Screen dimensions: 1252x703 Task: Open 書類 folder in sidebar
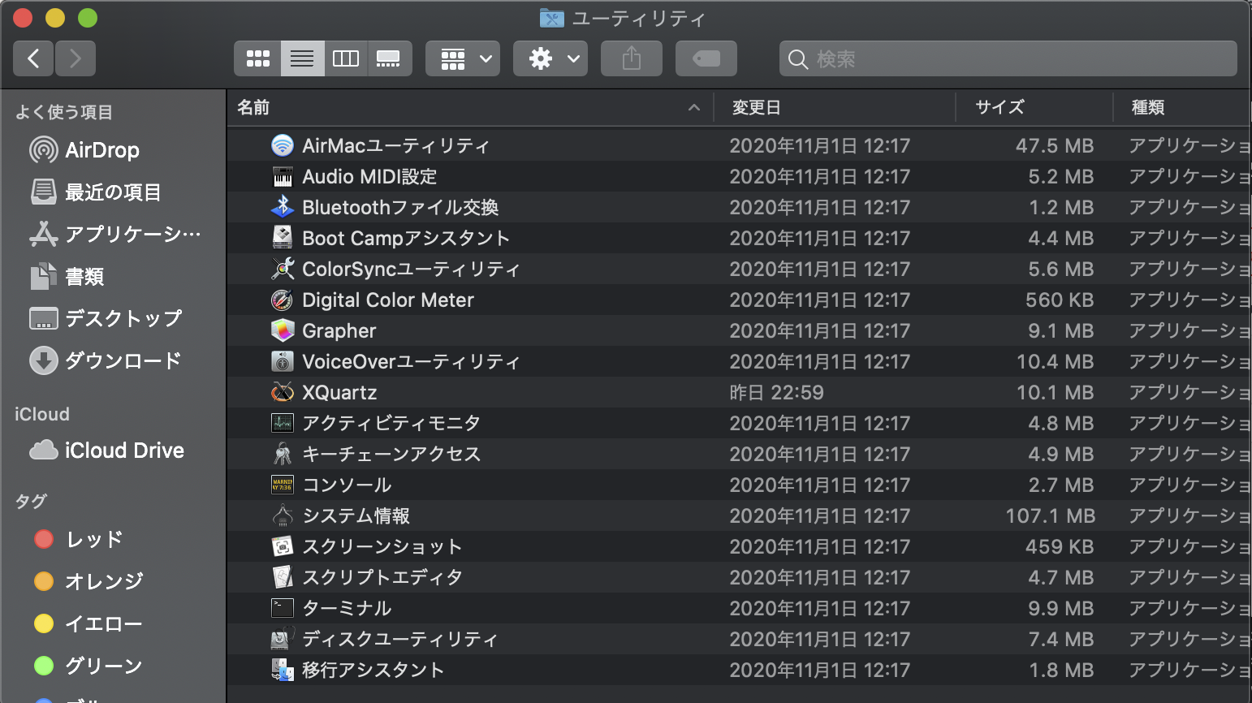point(67,277)
